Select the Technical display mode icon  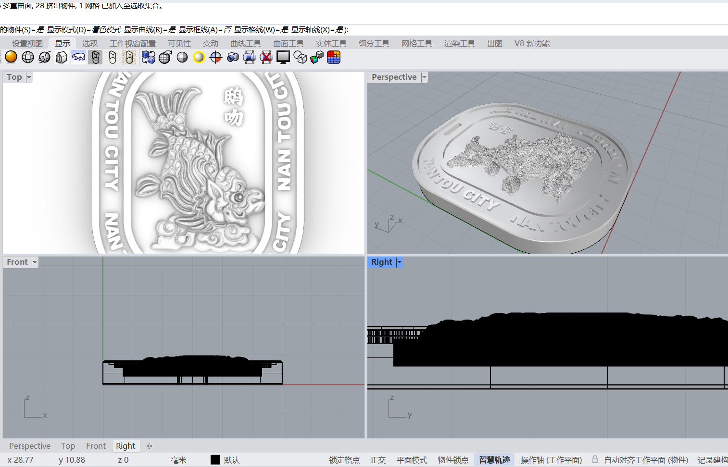pyautogui.click(x=96, y=57)
